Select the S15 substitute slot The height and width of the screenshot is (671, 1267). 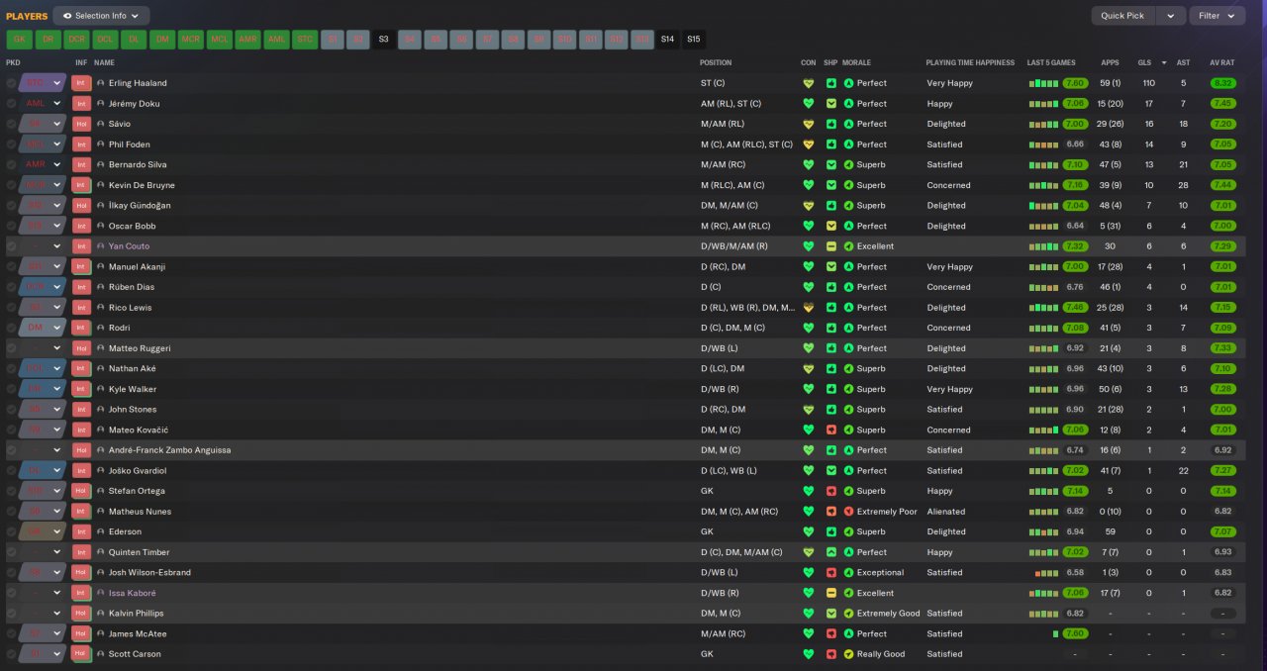click(693, 40)
